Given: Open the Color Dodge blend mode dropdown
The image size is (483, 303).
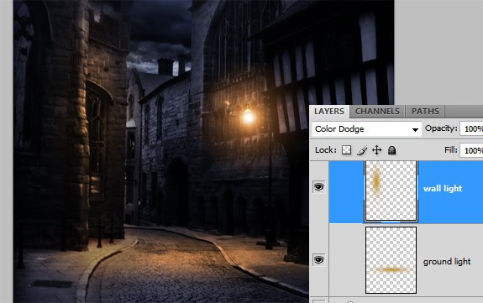Looking at the screenshot, I should coord(366,129).
